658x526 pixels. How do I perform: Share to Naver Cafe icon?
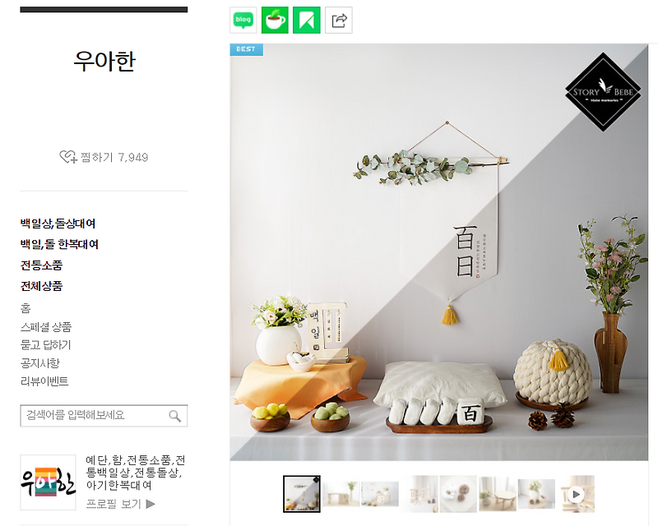point(275,20)
